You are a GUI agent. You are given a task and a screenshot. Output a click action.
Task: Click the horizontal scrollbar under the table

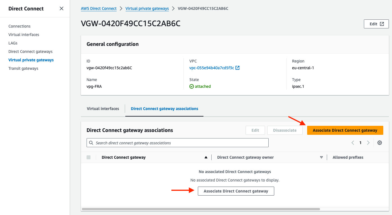[x=201, y=209]
